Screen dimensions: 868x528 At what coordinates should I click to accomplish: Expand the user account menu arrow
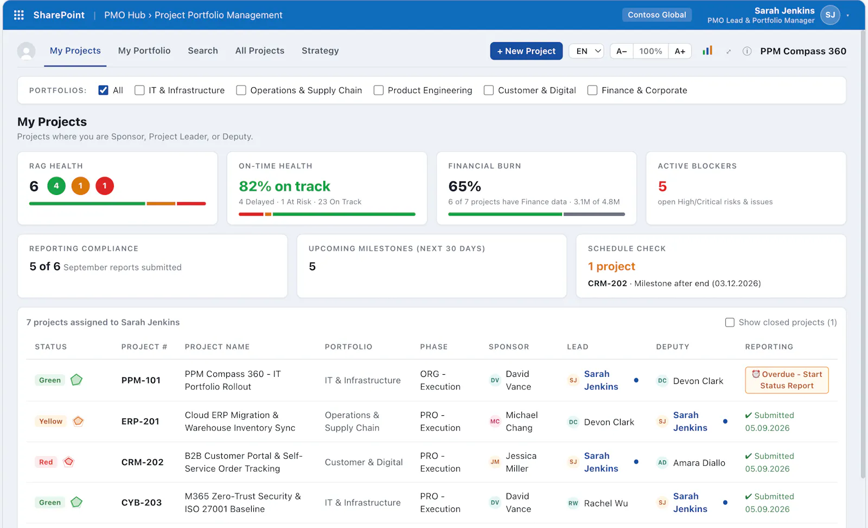click(x=847, y=15)
